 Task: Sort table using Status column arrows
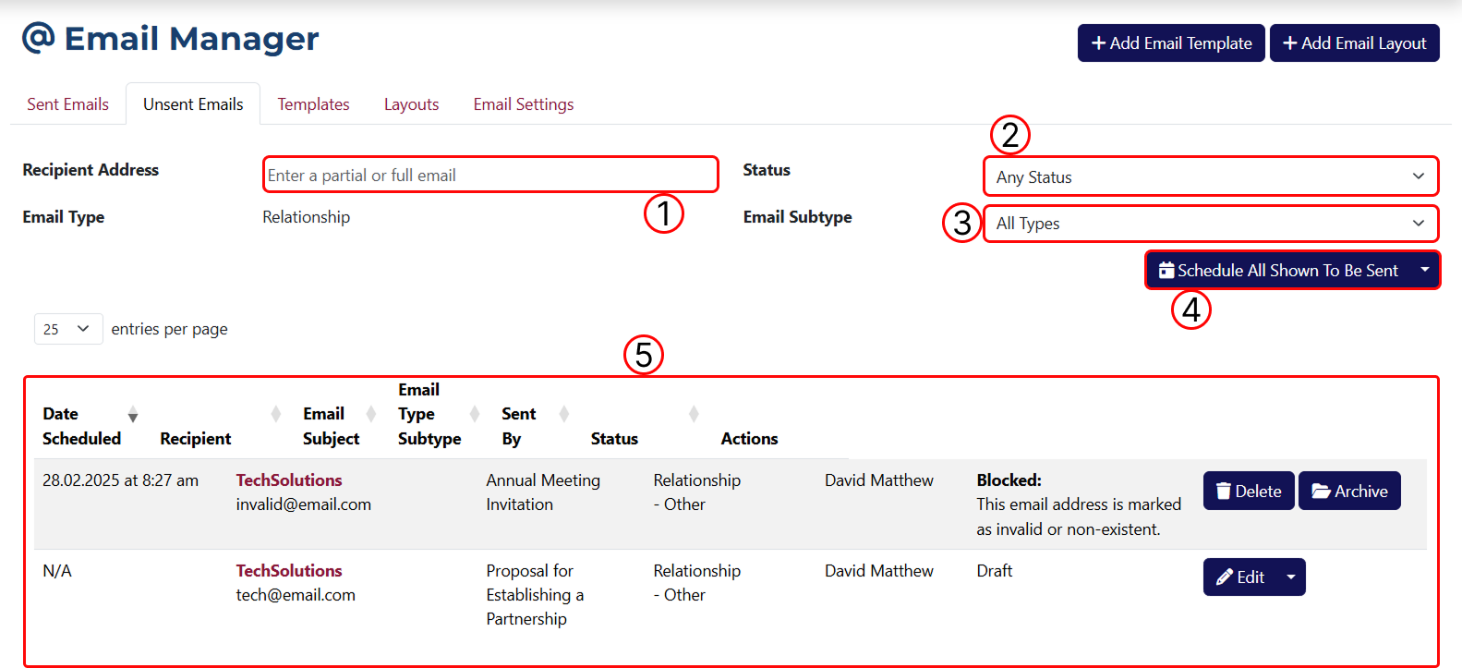click(x=694, y=414)
